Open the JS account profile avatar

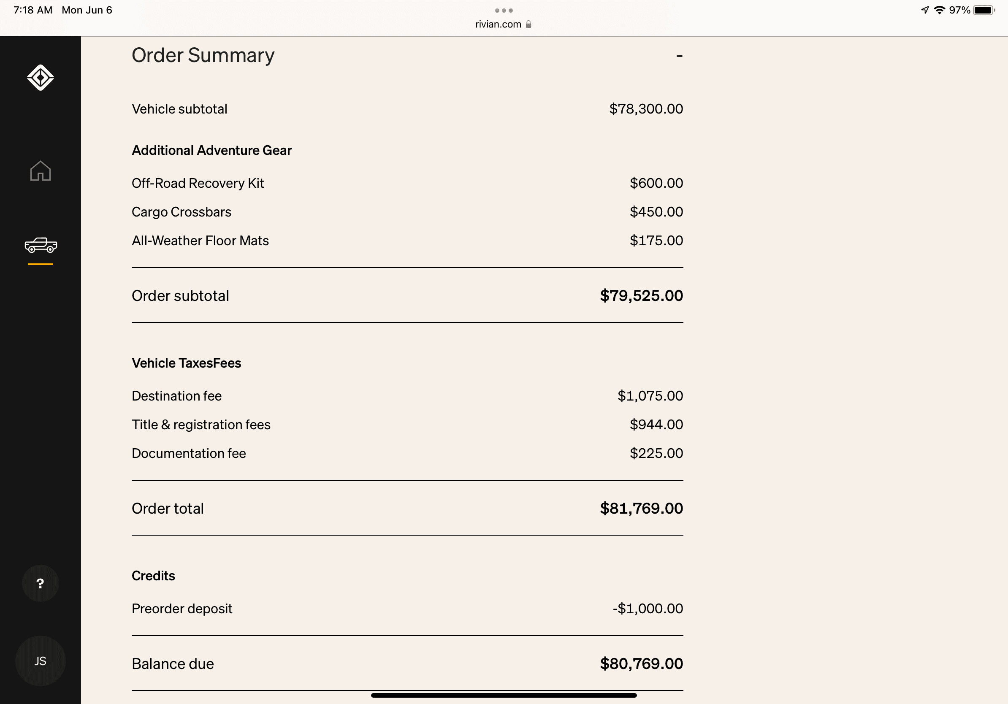41,661
